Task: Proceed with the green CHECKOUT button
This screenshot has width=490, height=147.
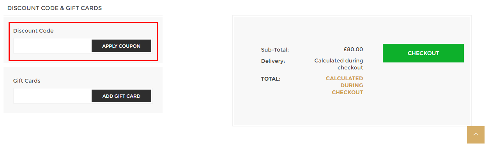Action: click(x=423, y=53)
